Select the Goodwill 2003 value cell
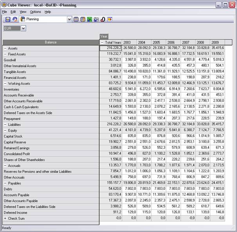Viewport: 237px width, 232px height. coord(130,60)
